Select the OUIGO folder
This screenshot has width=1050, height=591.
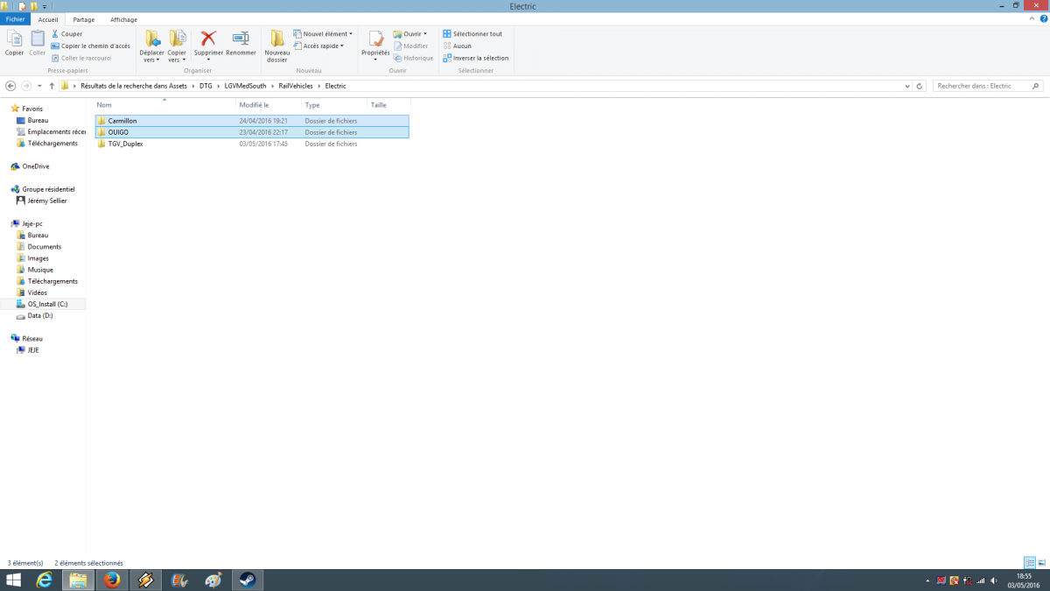pyautogui.click(x=252, y=132)
